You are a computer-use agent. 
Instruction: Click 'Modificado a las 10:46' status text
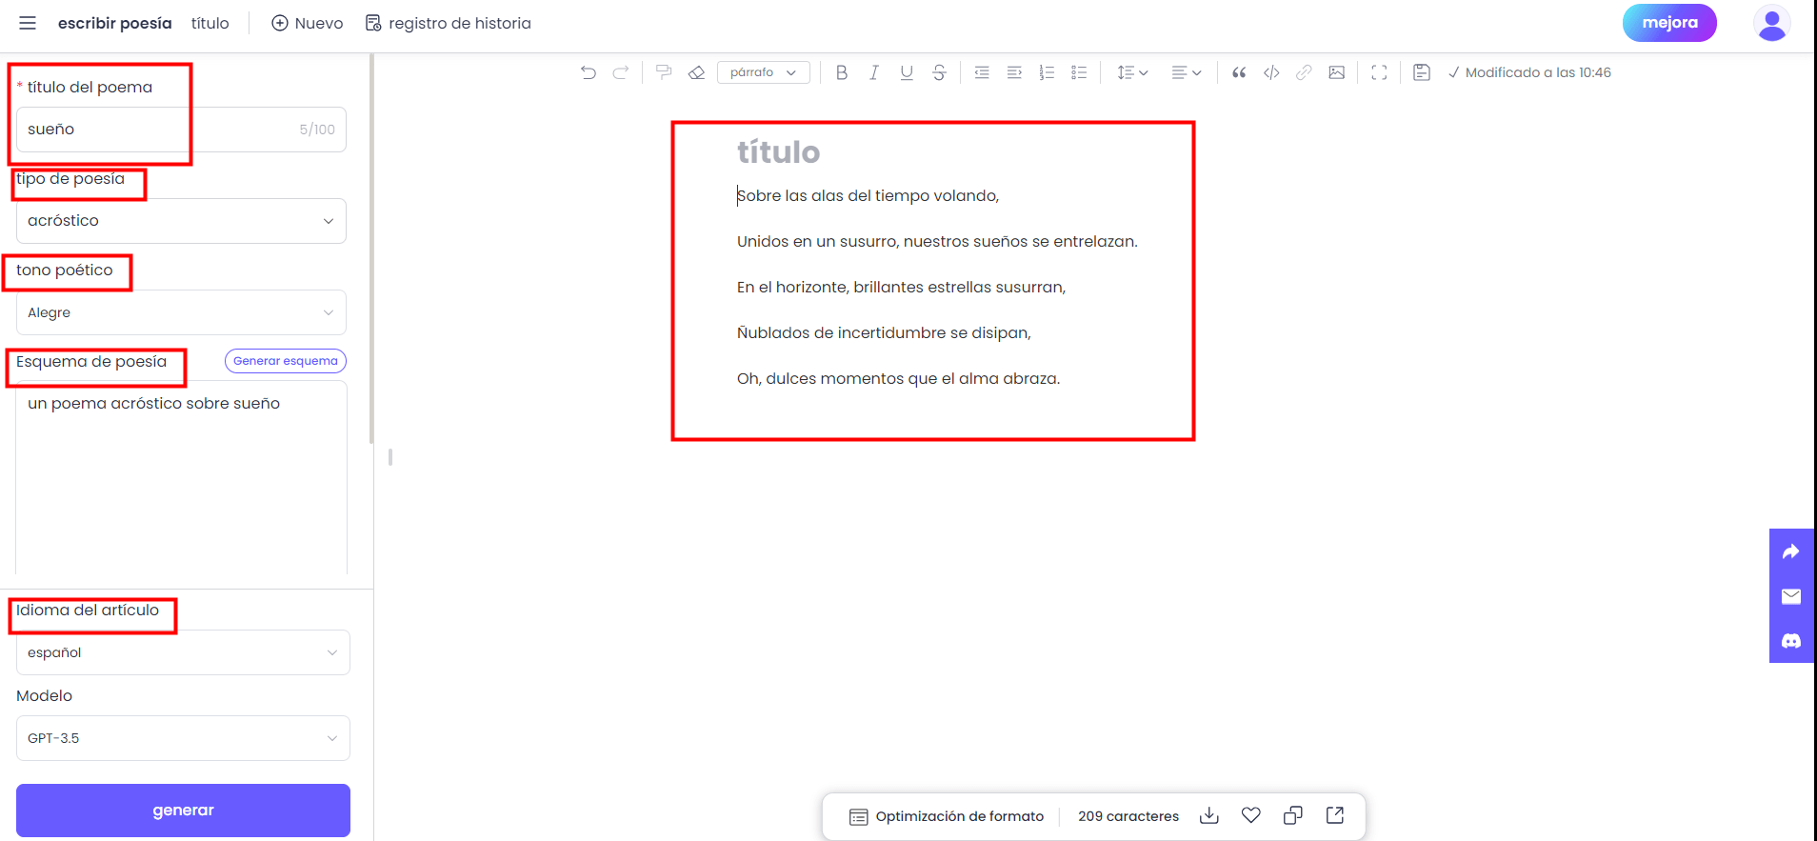[x=1538, y=72]
